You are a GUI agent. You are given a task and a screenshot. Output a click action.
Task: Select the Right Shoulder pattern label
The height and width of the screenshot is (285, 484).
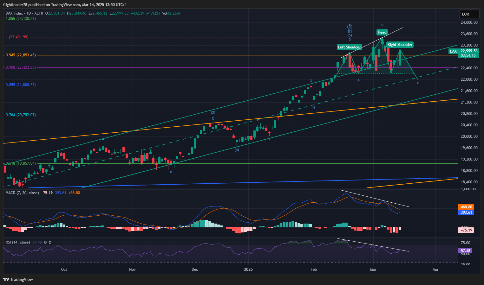coord(400,45)
